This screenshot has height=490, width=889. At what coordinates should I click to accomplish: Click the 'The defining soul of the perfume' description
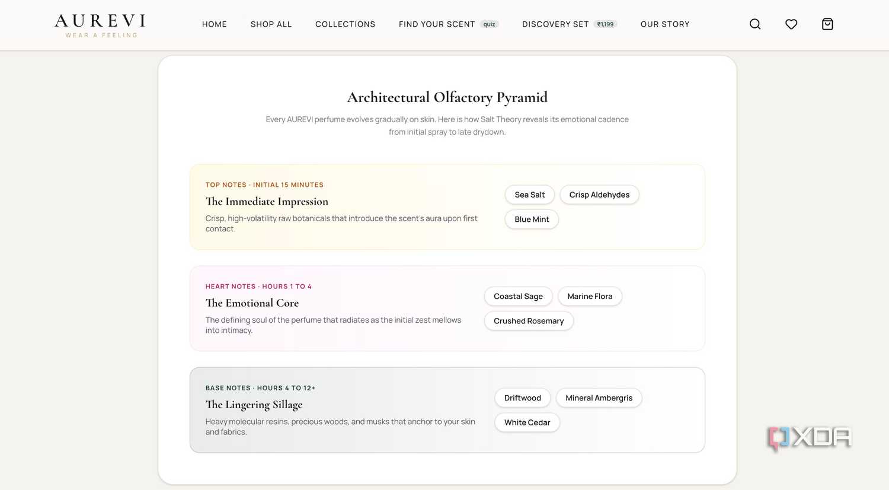(333, 325)
